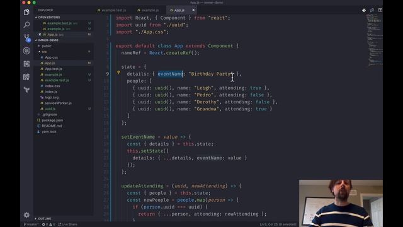The image size is (403, 227).
Task: Expand the public folder
Action: click(x=47, y=46)
